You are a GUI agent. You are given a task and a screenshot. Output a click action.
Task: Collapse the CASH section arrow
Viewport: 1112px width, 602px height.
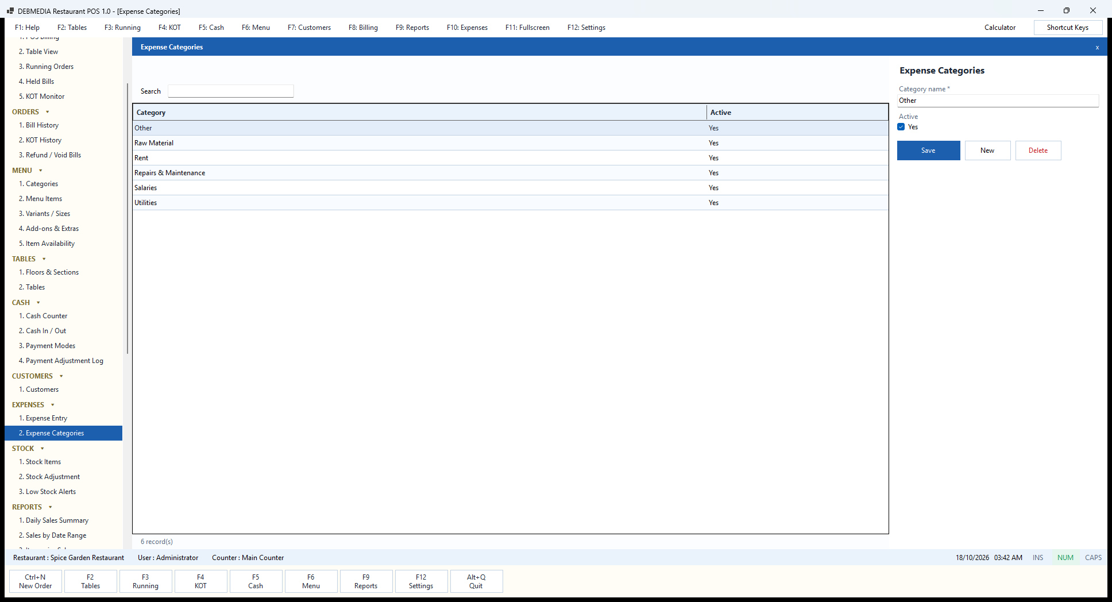click(x=38, y=303)
